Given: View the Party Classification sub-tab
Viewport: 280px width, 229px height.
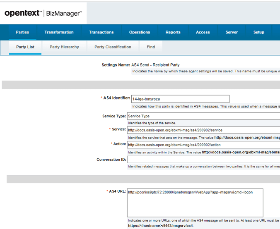Looking at the screenshot, I should coord(113,47).
